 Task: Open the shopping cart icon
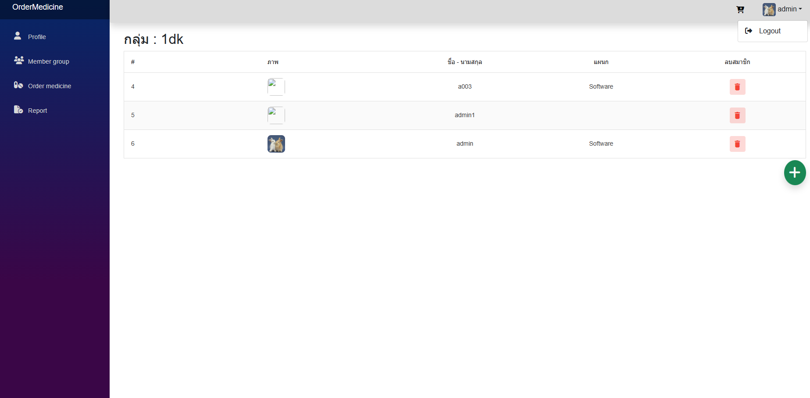pos(740,9)
